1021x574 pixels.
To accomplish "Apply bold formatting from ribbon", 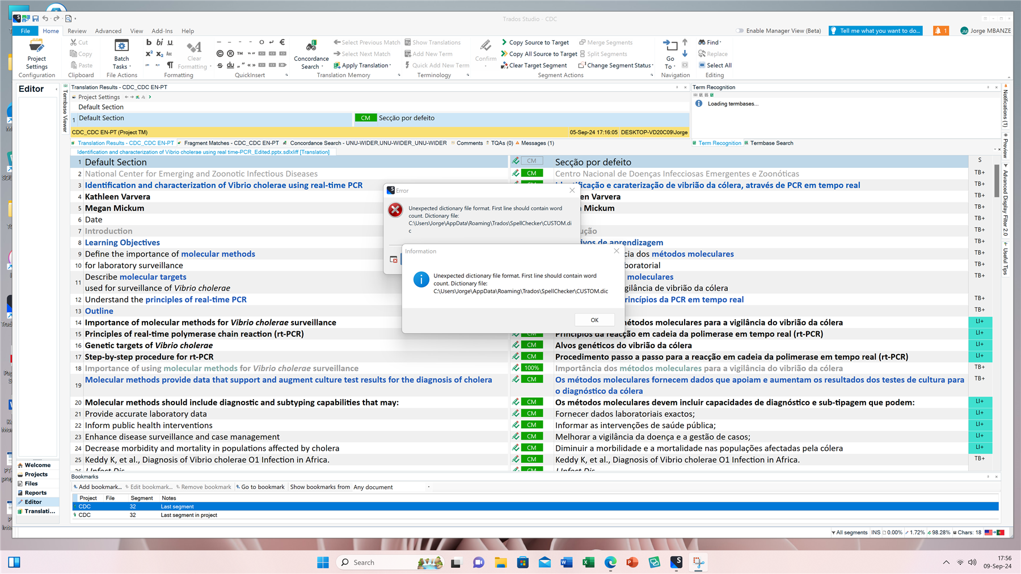I will [149, 42].
